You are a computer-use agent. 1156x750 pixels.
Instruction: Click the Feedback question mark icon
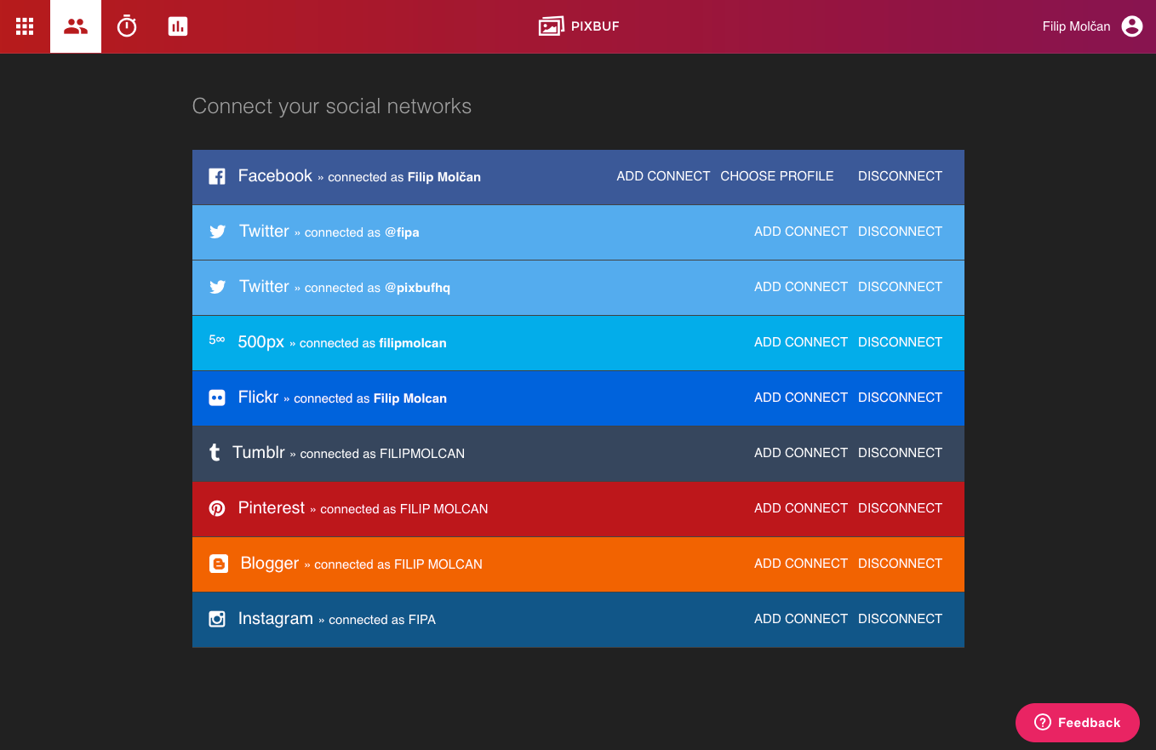[x=1043, y=723]
